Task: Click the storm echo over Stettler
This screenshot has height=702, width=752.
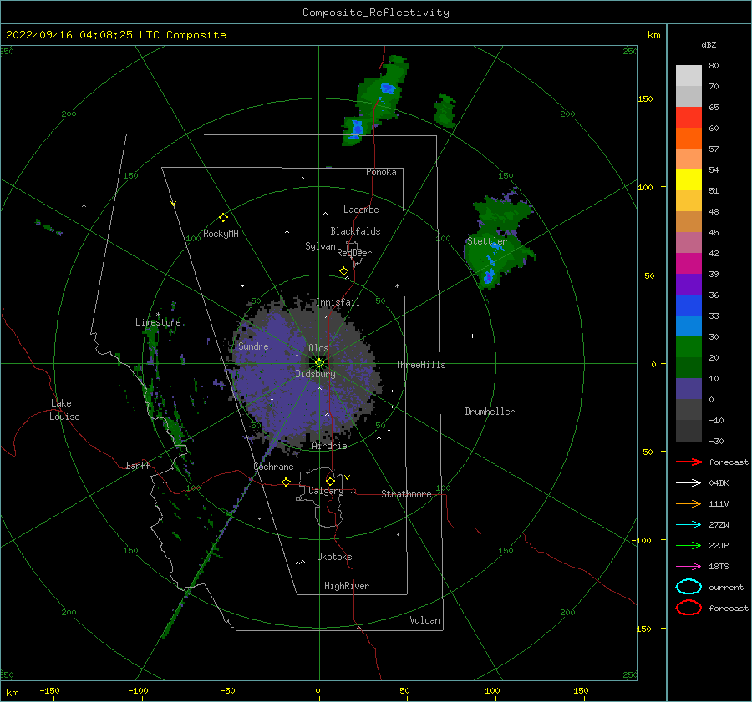Action: pyautogui.click(x=499, y=240)
